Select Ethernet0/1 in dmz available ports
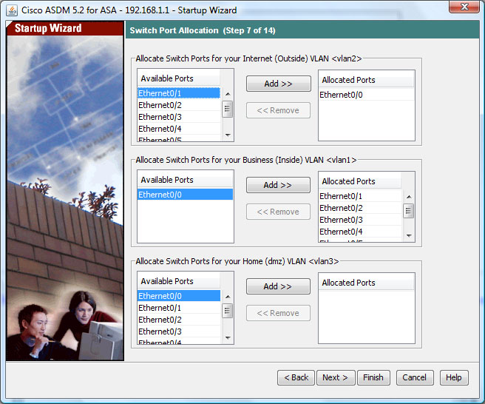485x404 pixels. click(x=179, y=308)
